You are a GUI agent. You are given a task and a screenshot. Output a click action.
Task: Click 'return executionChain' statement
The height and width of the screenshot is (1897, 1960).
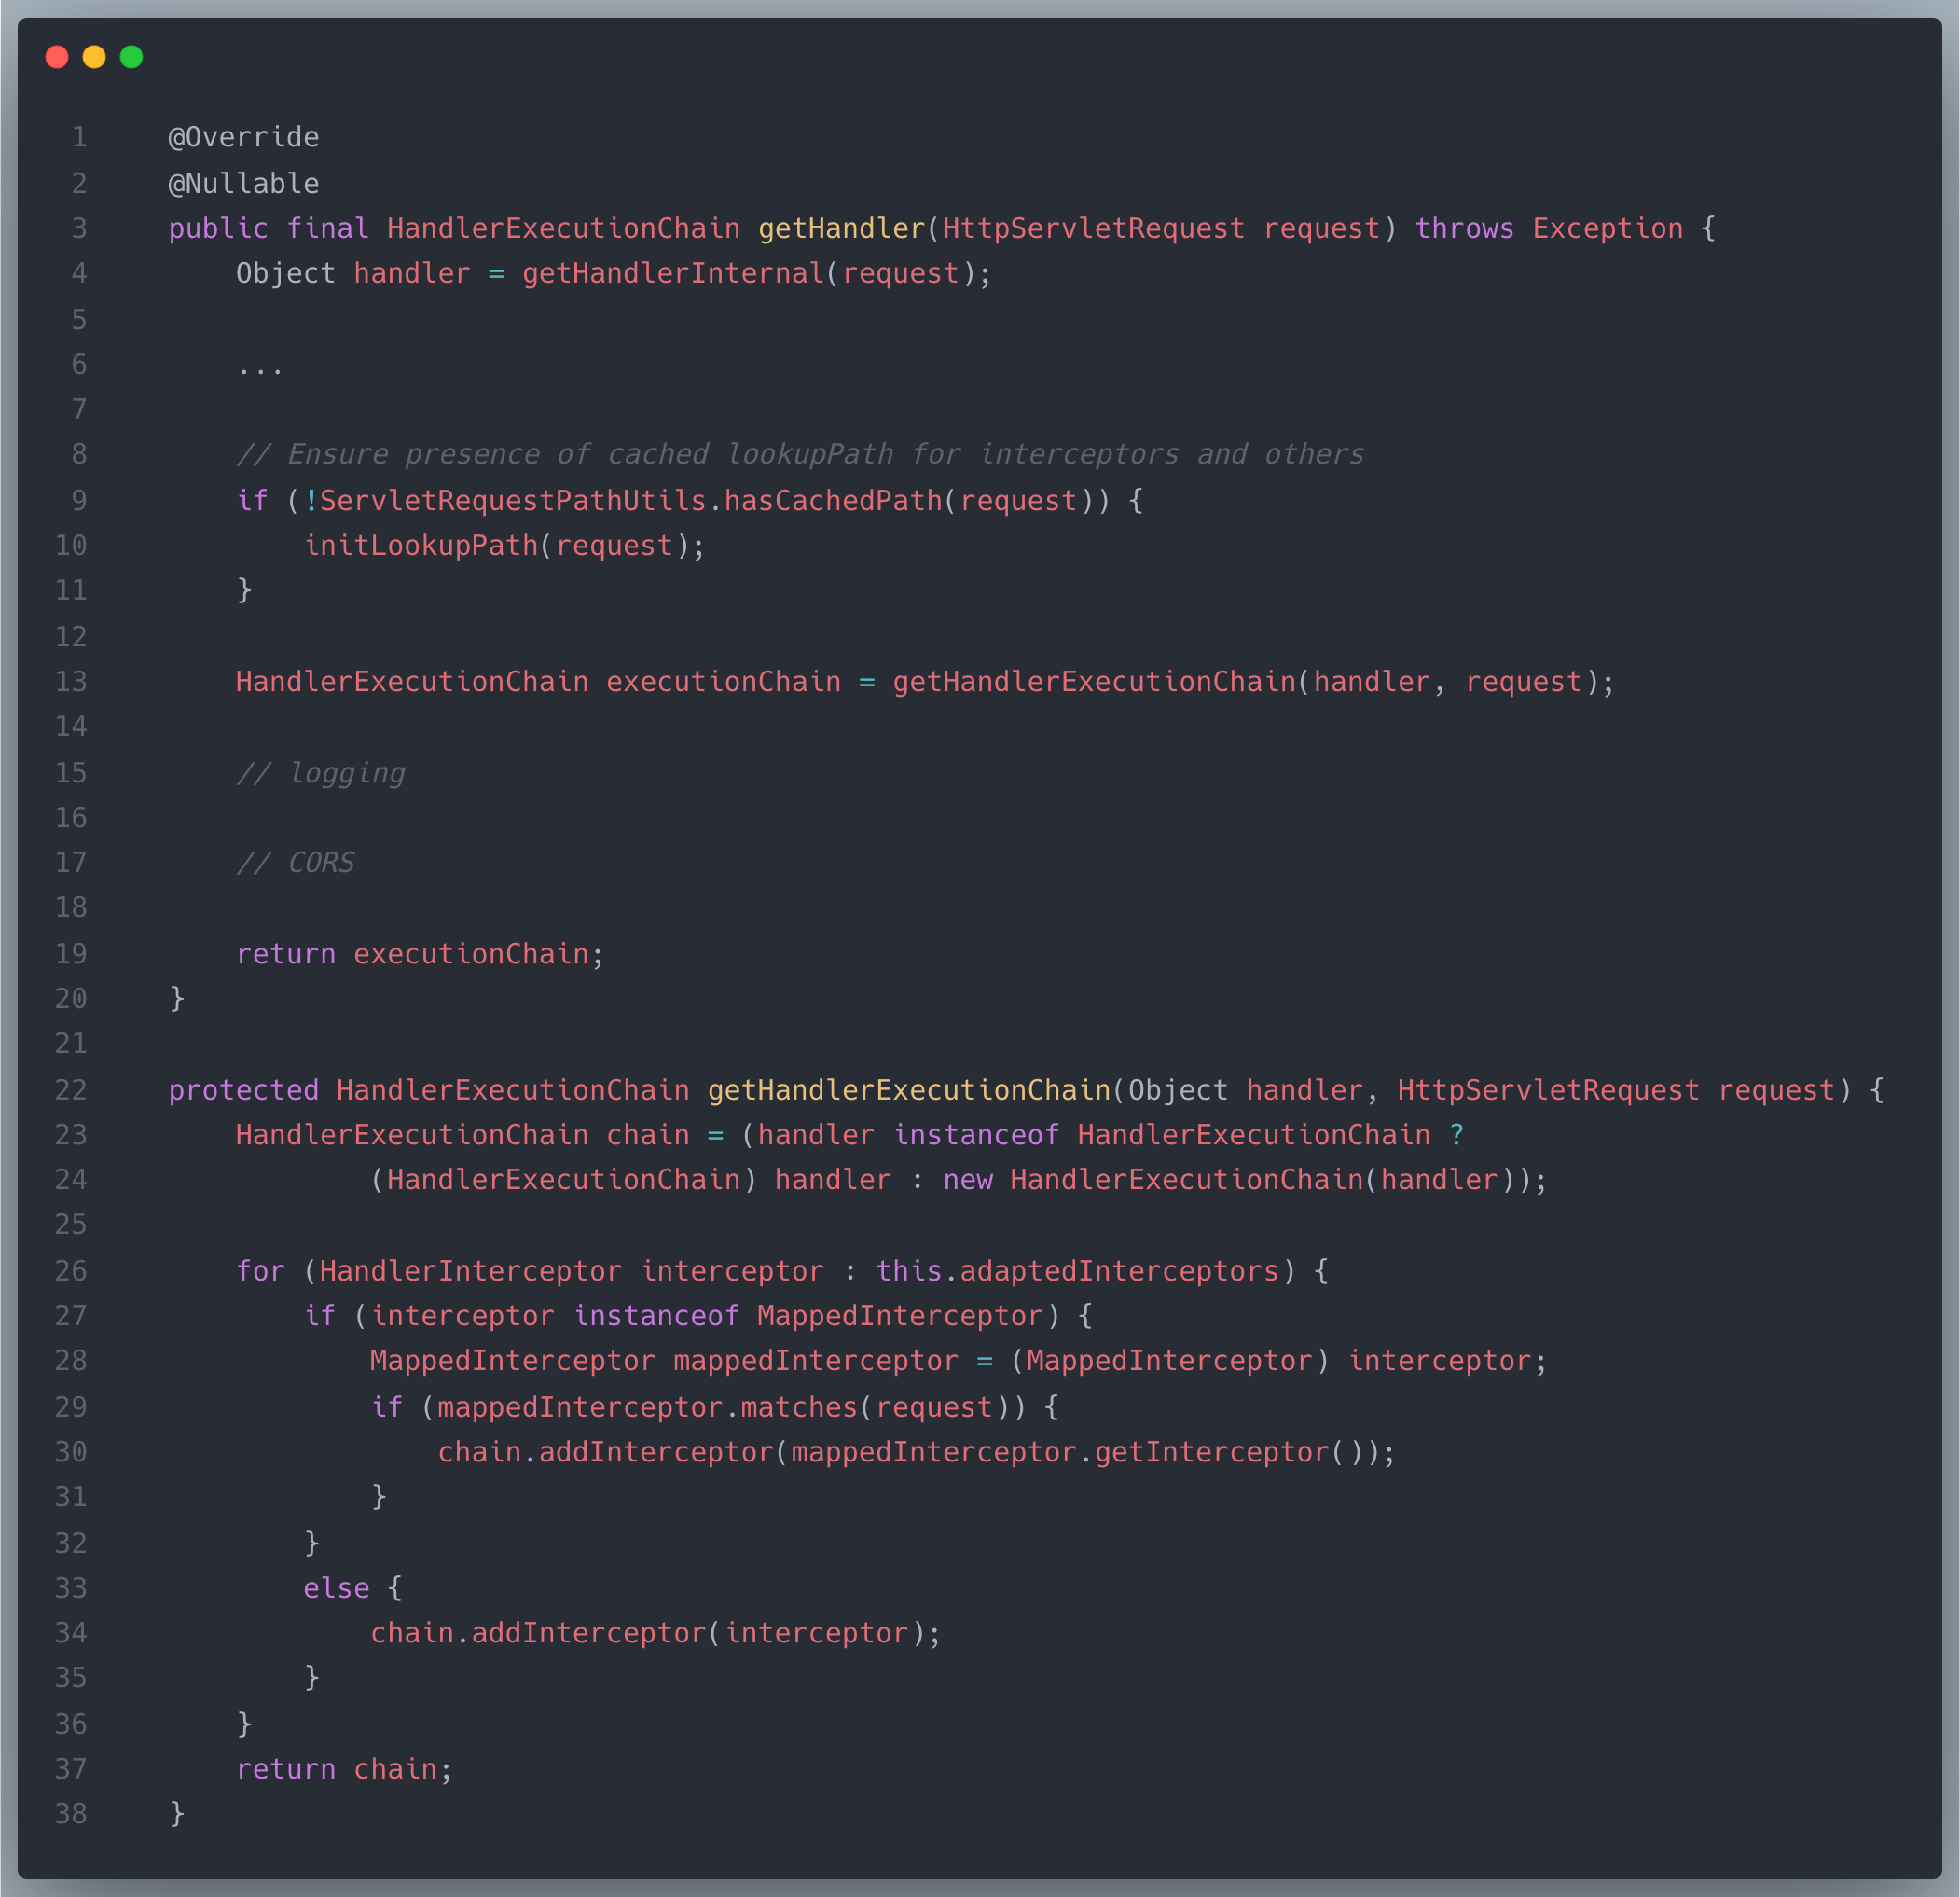click(420, 954)
